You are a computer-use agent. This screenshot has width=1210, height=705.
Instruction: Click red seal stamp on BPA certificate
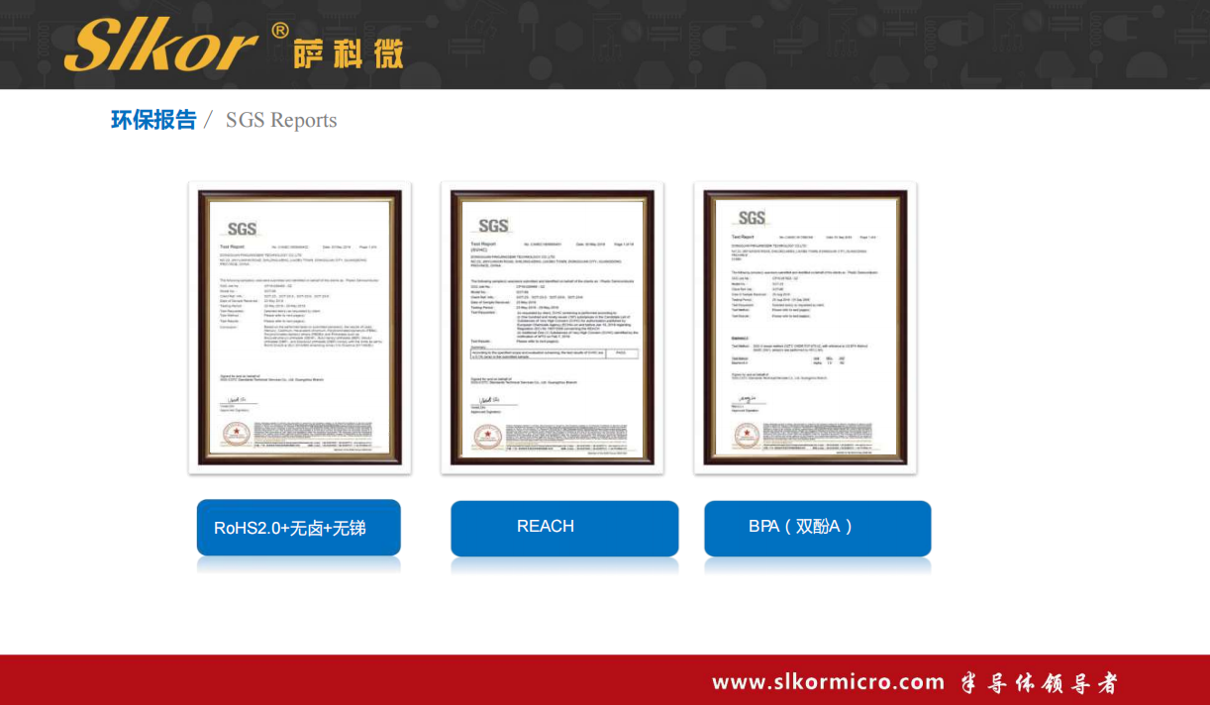tap(747, 433)
